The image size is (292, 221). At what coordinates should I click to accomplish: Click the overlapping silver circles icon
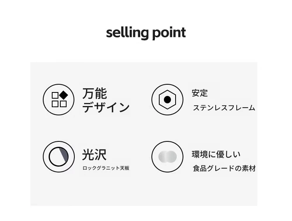coord(167,157)
